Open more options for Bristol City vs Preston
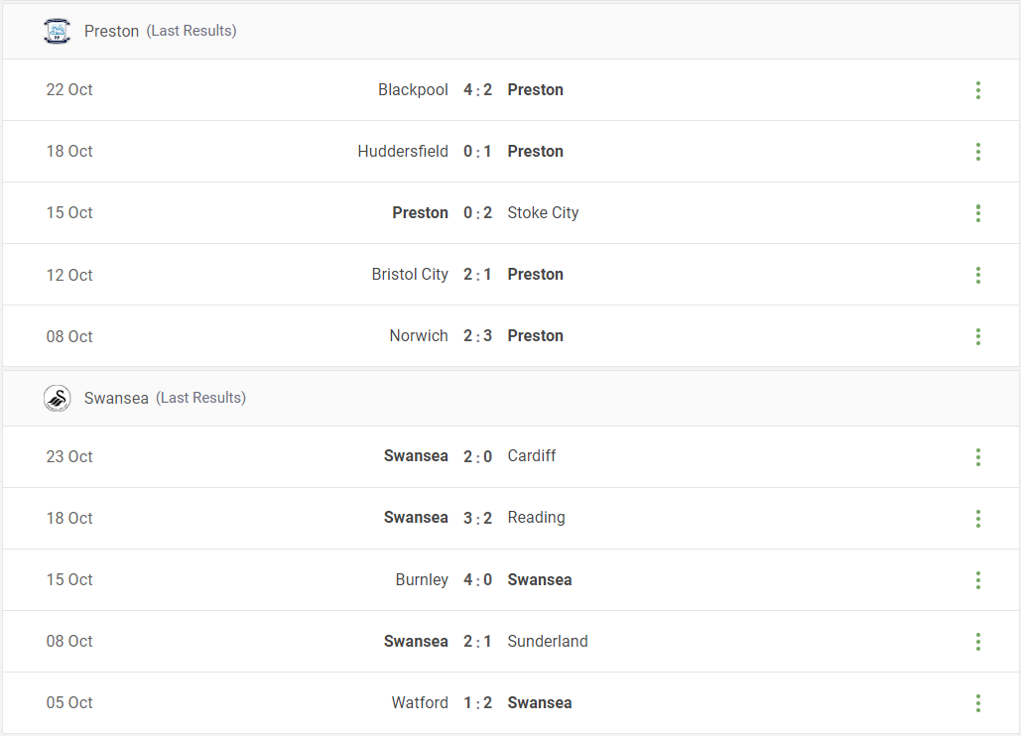The image size is (1021, 736). [x=978, y=275]
